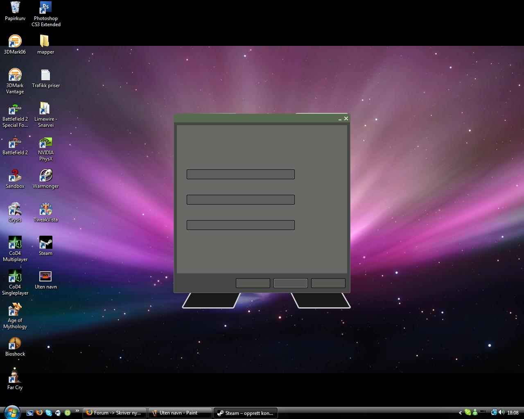
Task: Click the first blank button in Steam dialog
Action: pyautogui.click(x=253, y=283)
